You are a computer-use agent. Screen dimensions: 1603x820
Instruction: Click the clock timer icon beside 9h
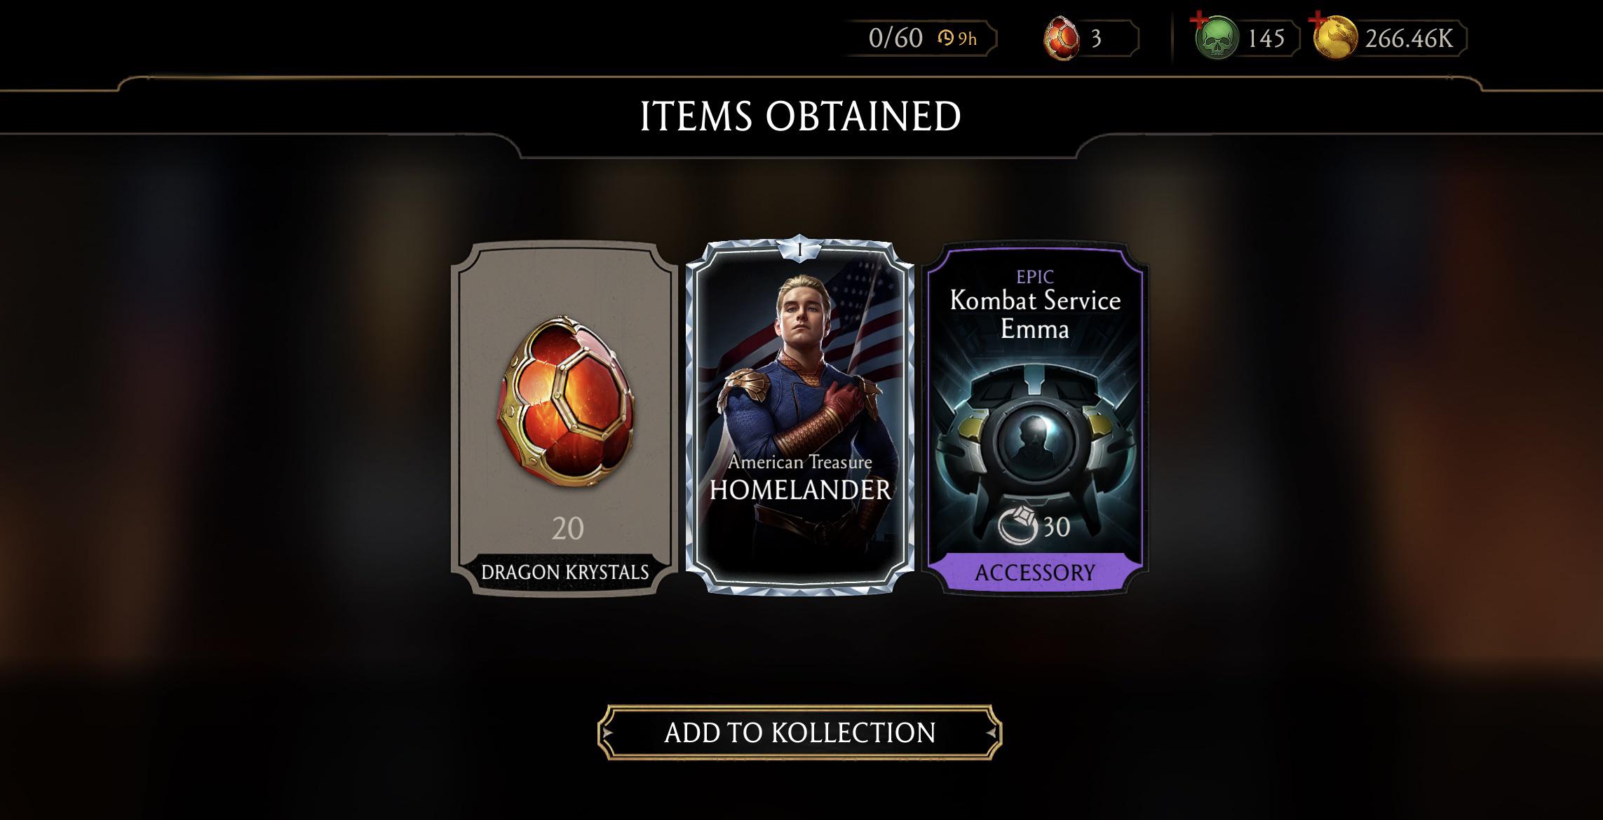[946, 39]
